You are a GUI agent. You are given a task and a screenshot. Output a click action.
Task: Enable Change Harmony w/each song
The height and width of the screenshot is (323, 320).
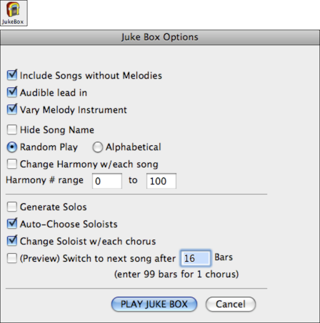click(x=12, y=164)
